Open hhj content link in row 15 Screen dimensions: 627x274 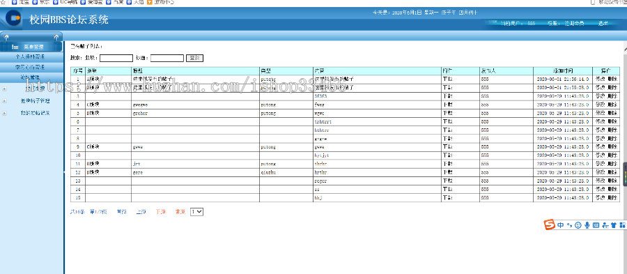(318, 197)
